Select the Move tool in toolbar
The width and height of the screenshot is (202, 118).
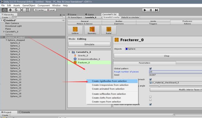pyautogui.click(x=10, y=10)
